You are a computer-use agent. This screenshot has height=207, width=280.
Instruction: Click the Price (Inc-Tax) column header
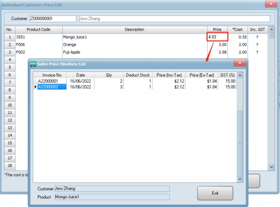pyautogui.click(x=169, y=75)
